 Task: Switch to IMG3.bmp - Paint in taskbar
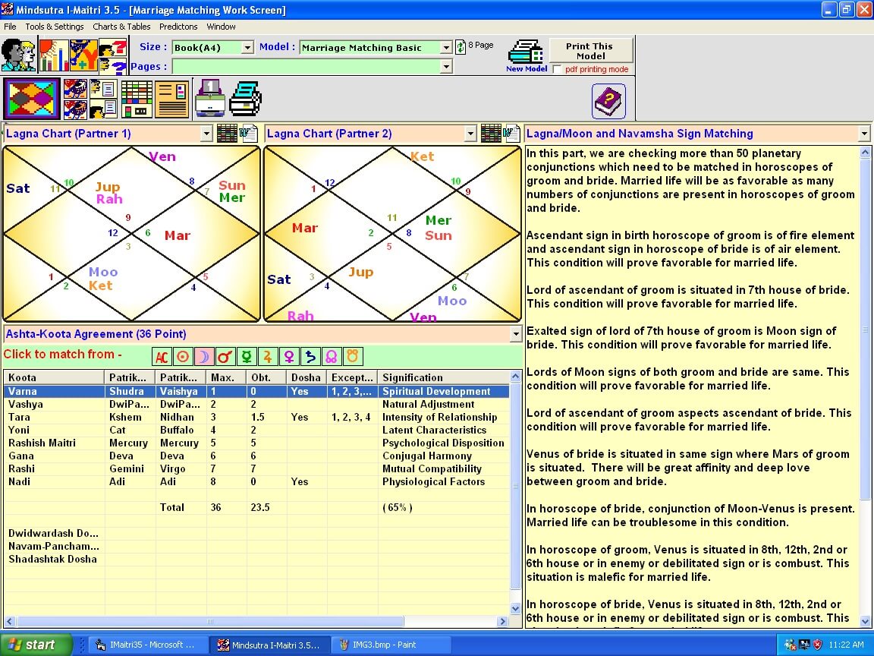pos(390,645)
